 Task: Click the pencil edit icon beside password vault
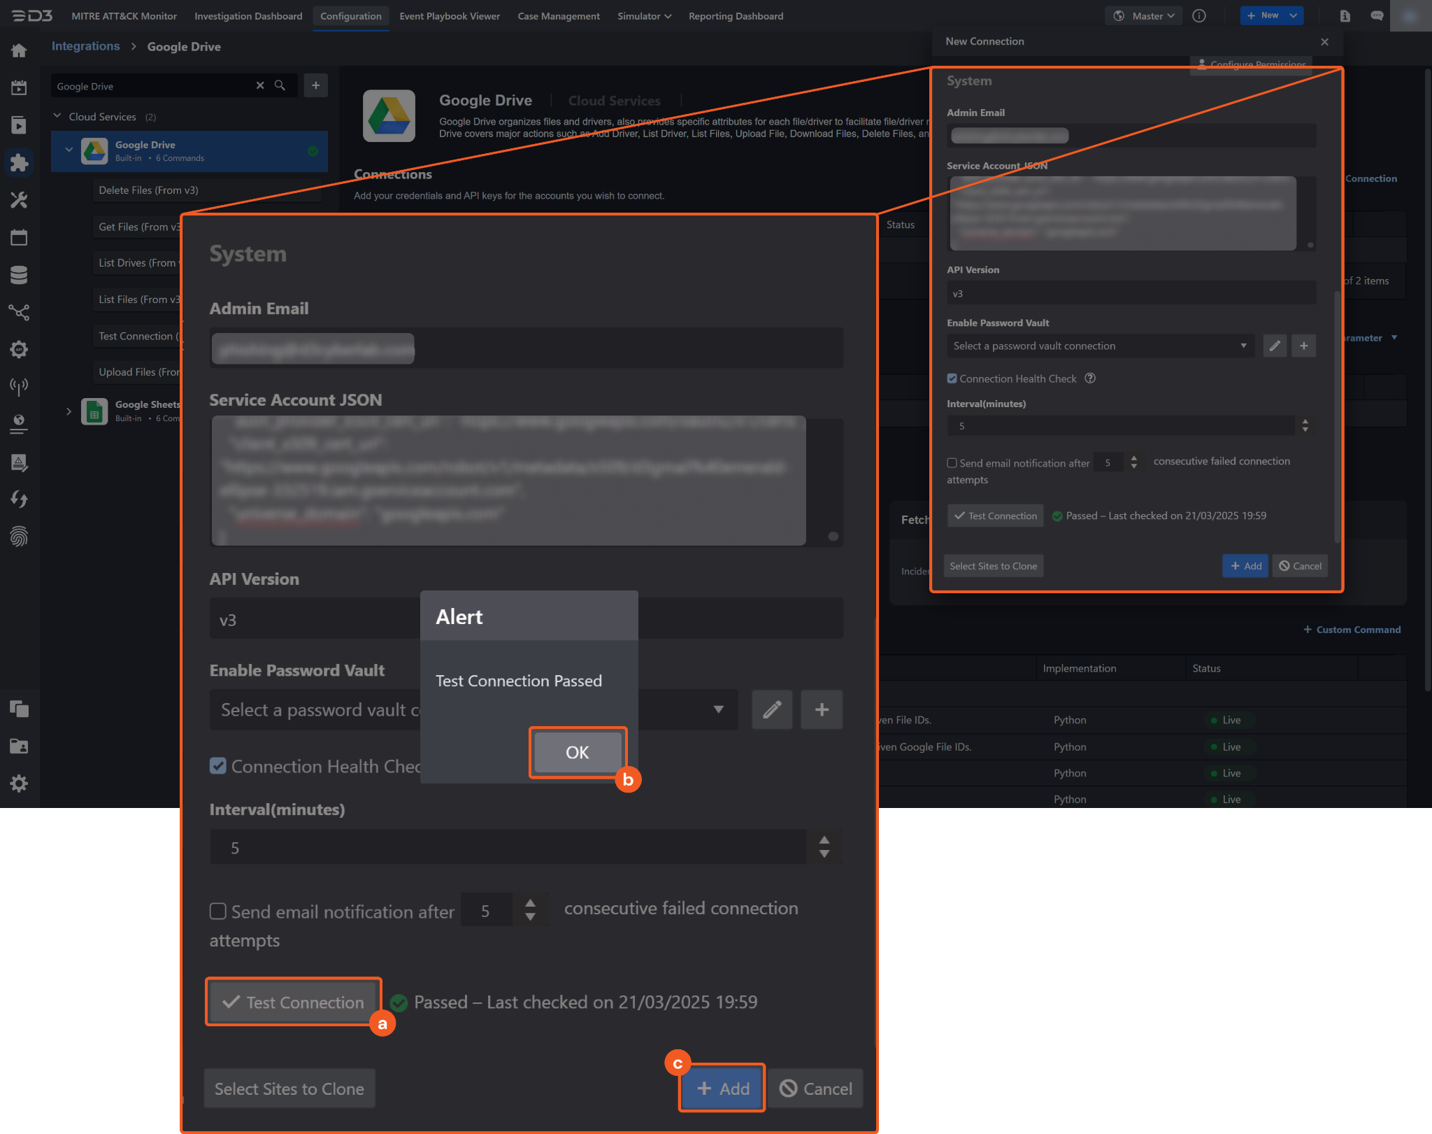pyautogui.click(x=772, y=710)
